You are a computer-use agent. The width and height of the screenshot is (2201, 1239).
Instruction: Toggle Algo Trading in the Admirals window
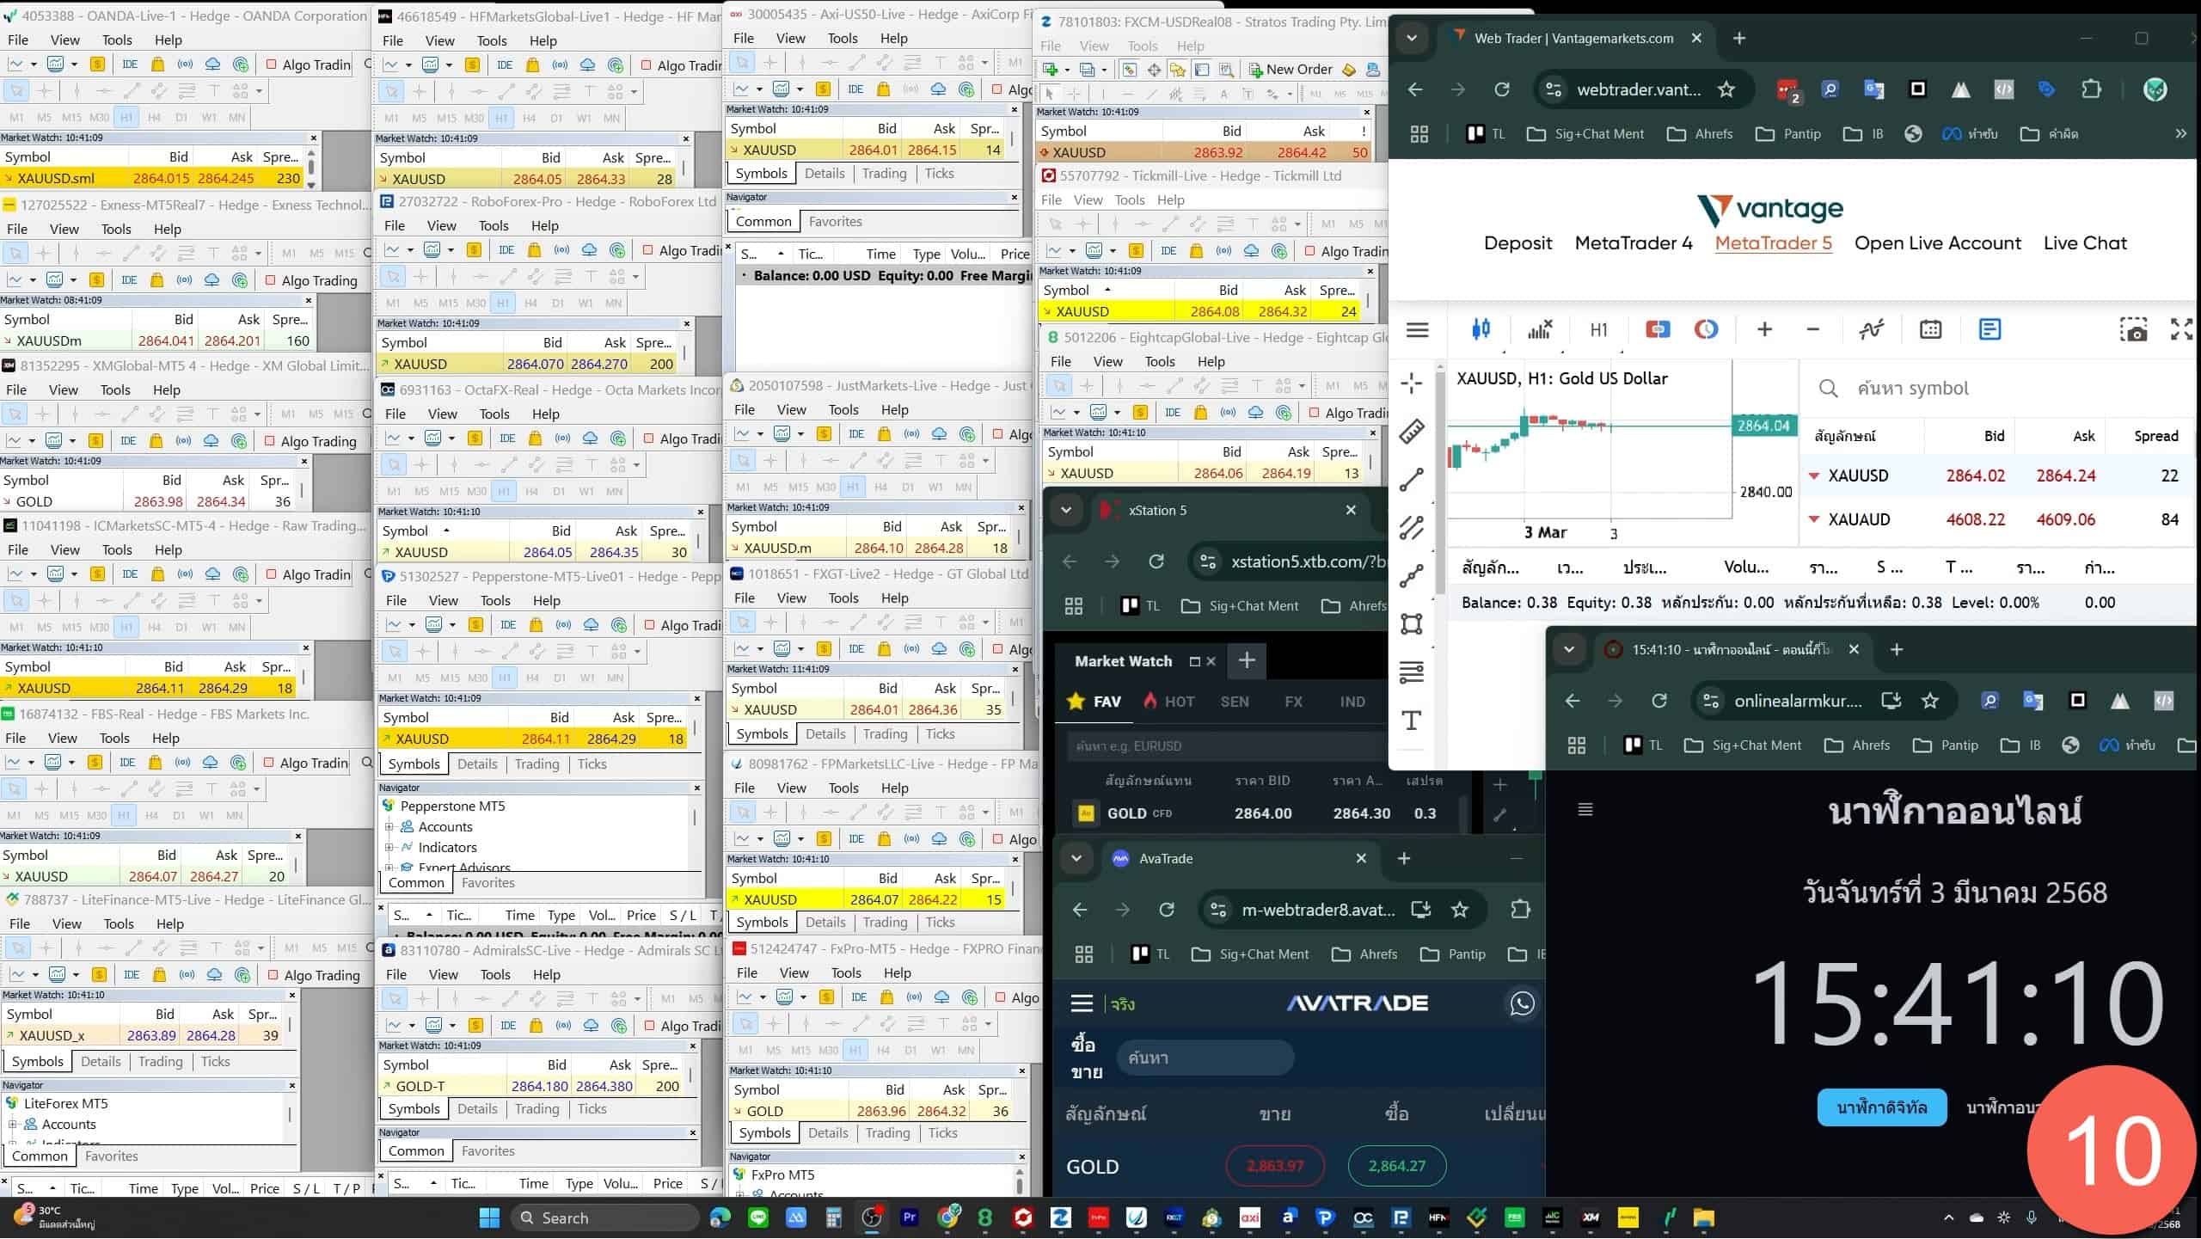tap(684, 1026)
